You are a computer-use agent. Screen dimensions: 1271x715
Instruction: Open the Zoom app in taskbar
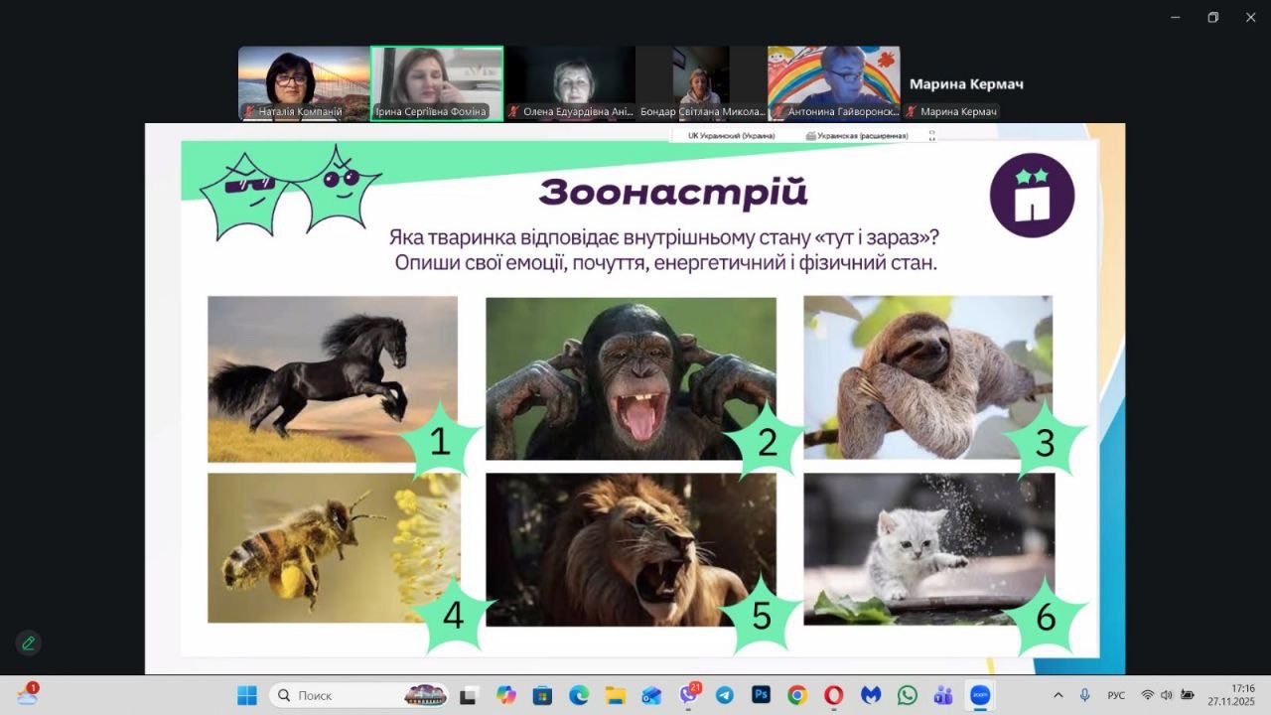click(980, 695)
